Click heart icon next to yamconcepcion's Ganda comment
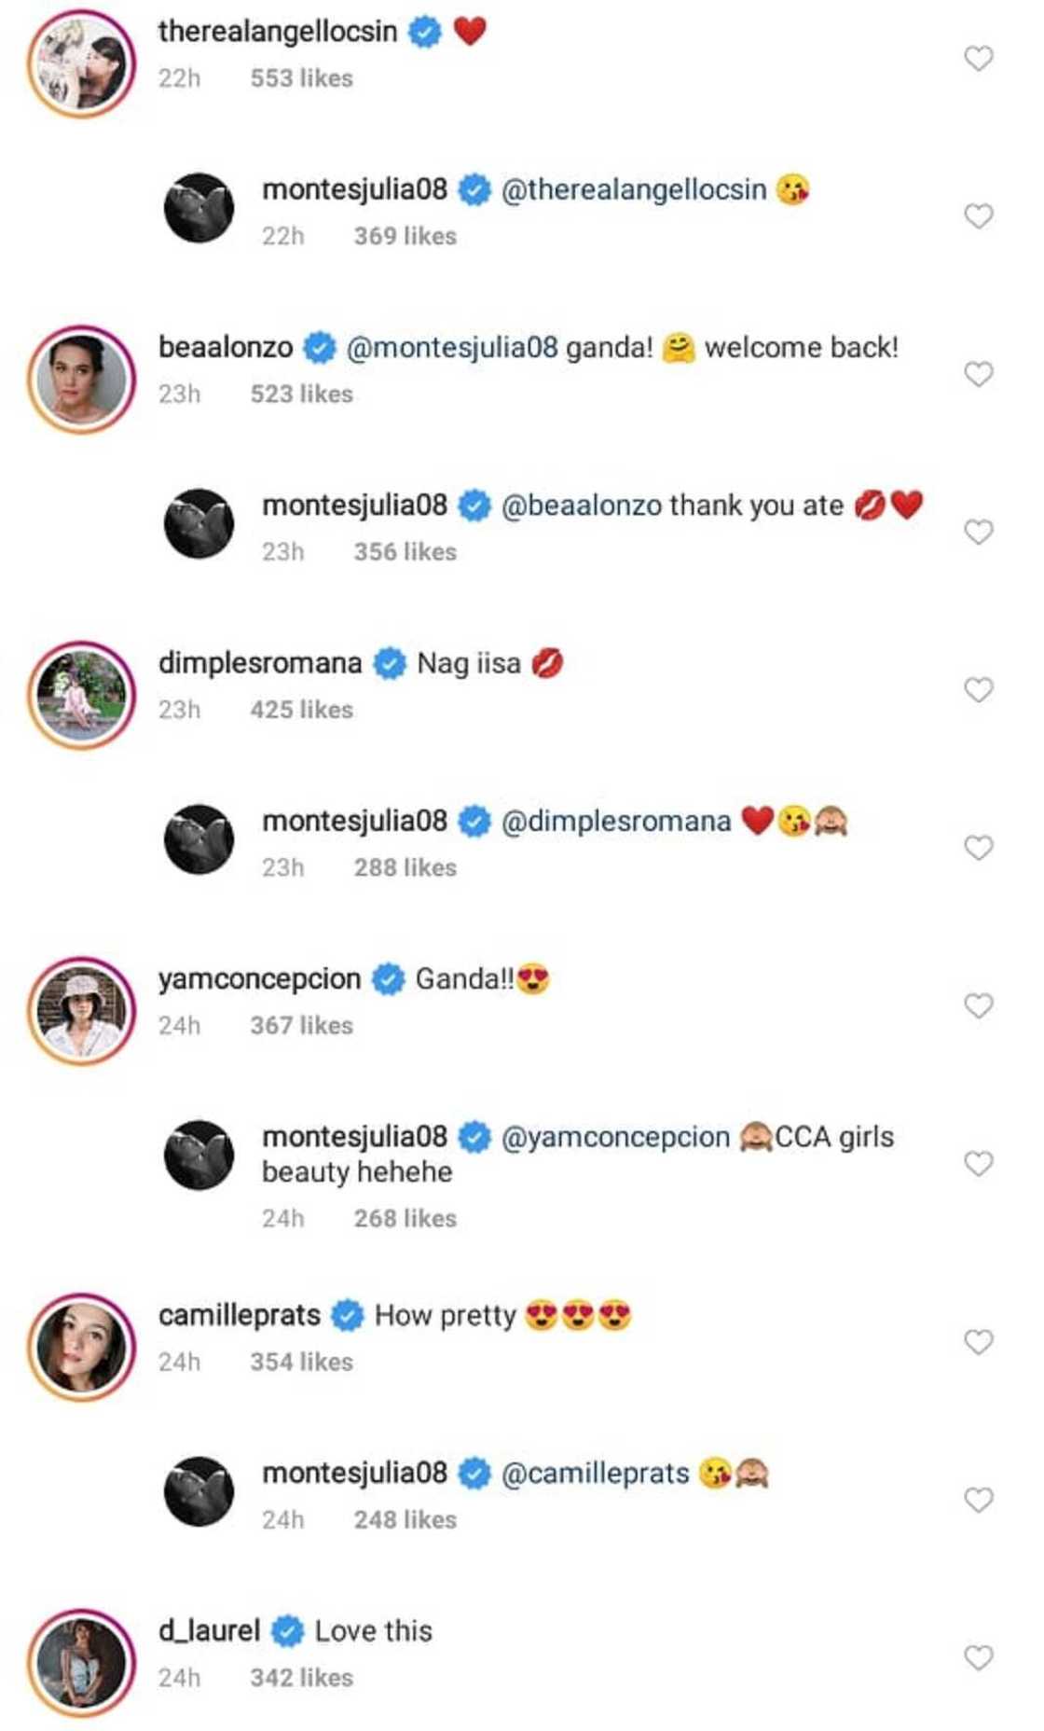 977,1005
